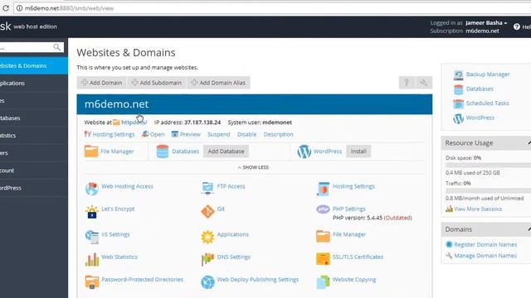Open the Web Statistics bar chart icon
The image size is (531, 298).
click(92, 259)
